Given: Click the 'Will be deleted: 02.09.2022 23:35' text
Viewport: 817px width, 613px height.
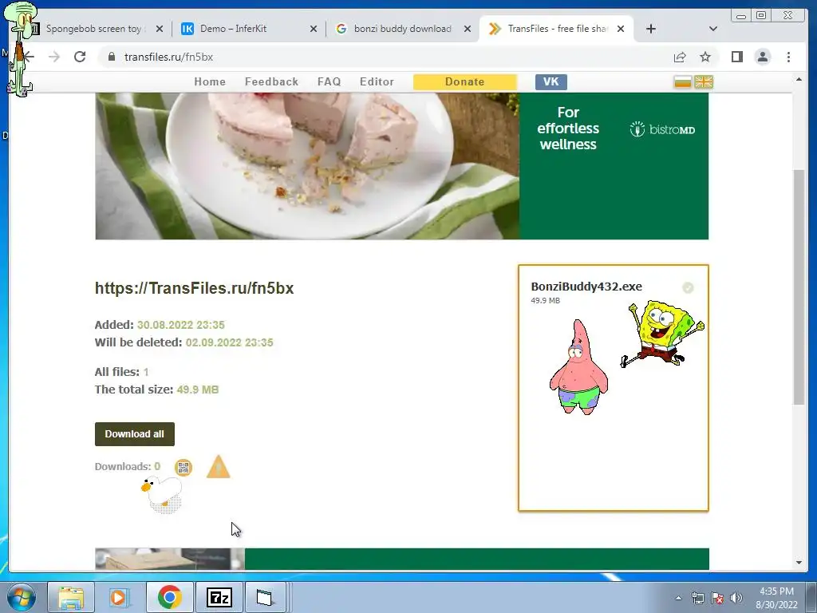Looking at the screenshot, I should tap(184, 342).
